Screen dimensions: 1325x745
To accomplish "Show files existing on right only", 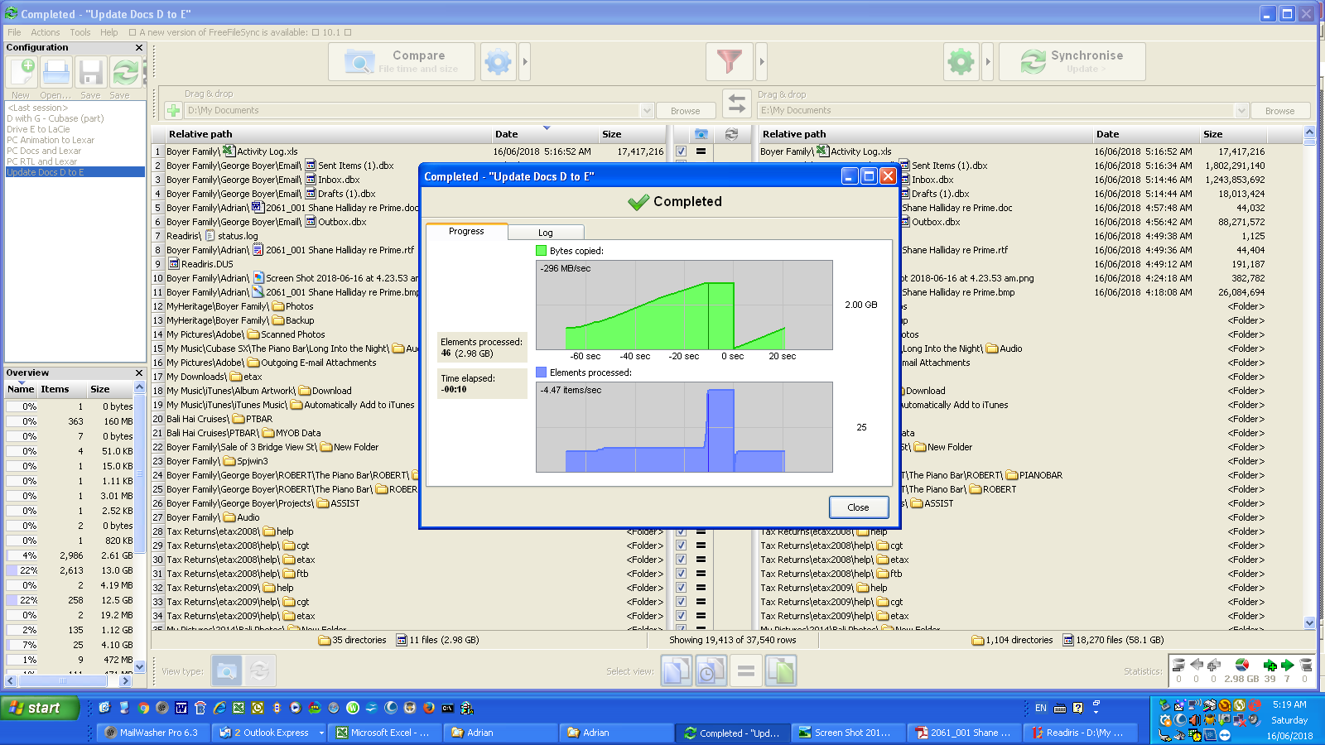I will pyautogui.click(x=781, y=670).
